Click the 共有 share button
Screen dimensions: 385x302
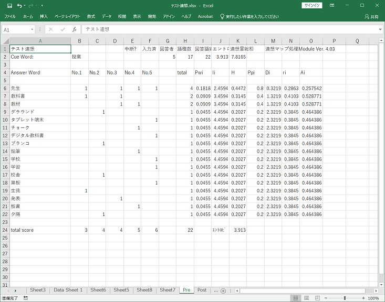coord(371,17)
